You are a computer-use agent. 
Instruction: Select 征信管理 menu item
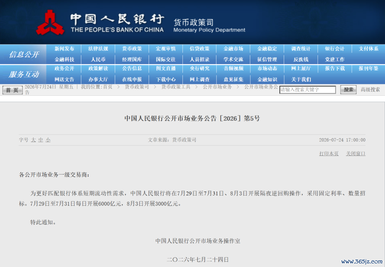point(267,59)
